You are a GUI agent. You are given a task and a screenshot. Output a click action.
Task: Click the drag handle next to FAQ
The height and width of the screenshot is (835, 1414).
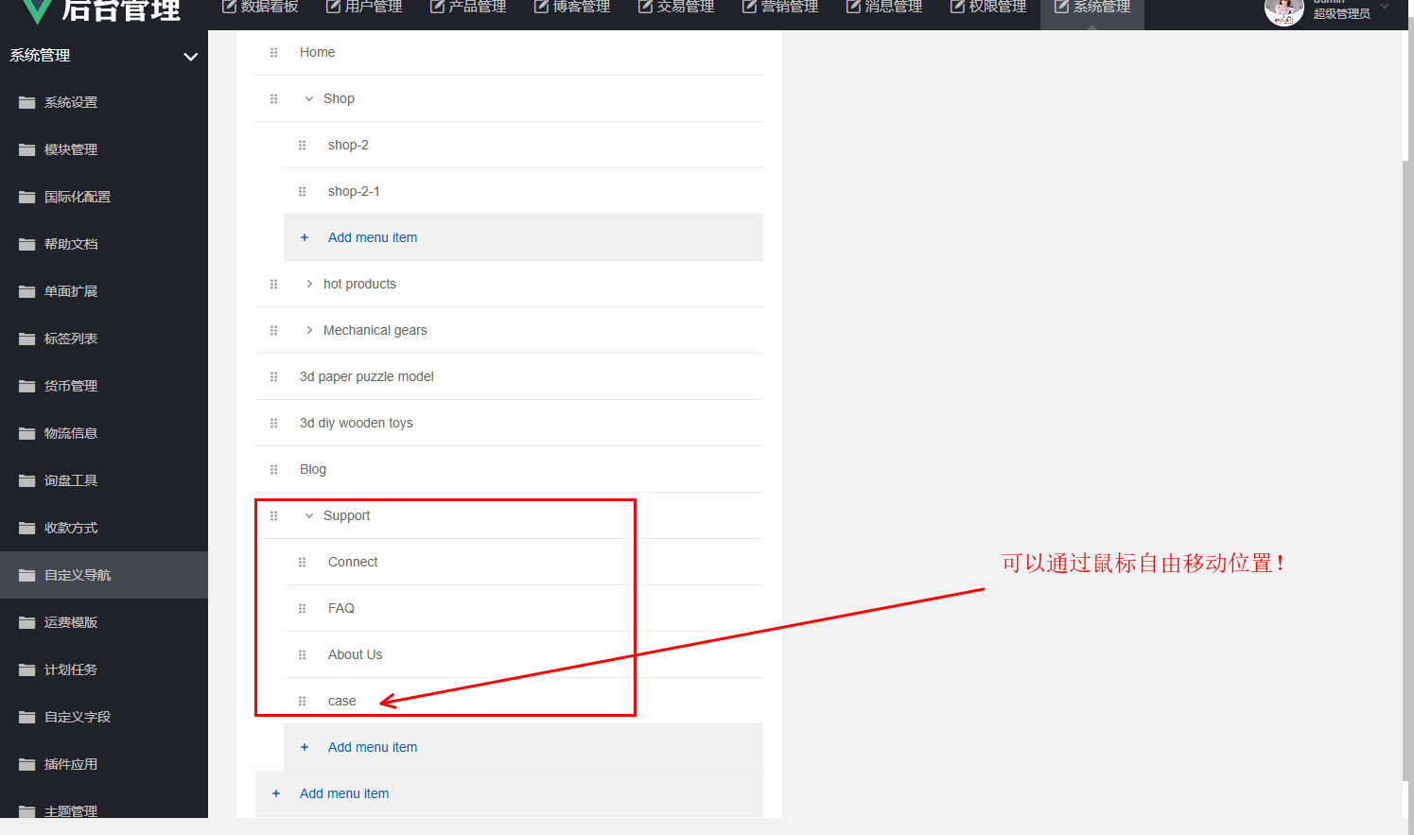pos(302,609)
